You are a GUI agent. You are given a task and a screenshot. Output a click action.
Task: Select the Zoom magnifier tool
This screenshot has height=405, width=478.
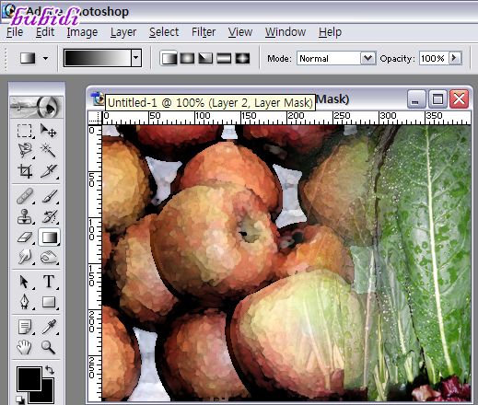48,347
